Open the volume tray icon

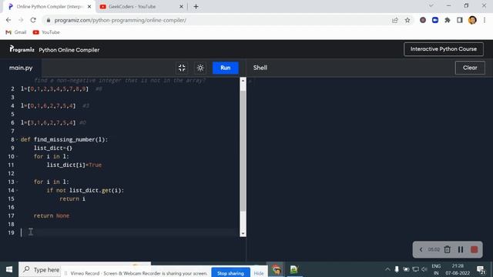coord(424,269)
